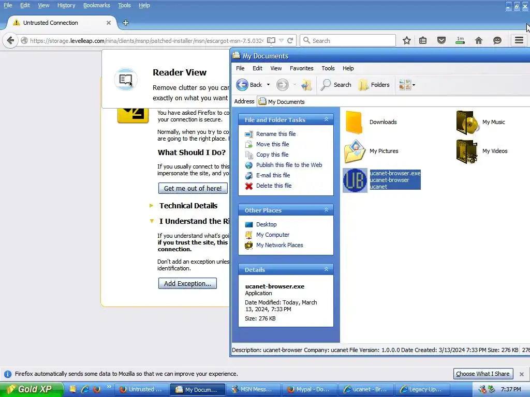Open Favorites menu in My Documents window
Image resolution: width=530 pixels, height=397 pixels.
(302, 68)
